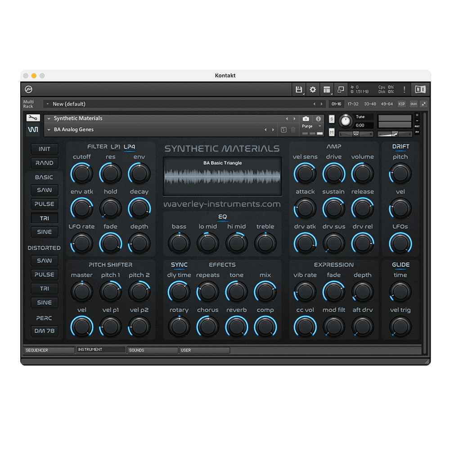Click the reverb effect knob
The width and height of the screenshot is (450, 450).
[x=237, y=327]
